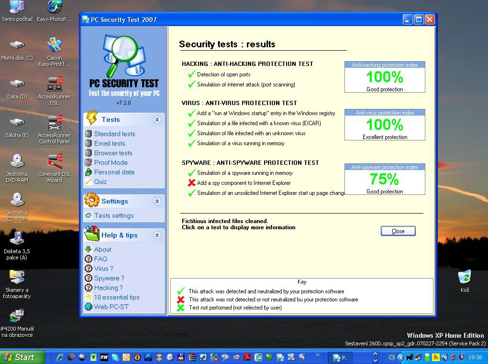
Task: Open the About page
Action: click(103, 249)
